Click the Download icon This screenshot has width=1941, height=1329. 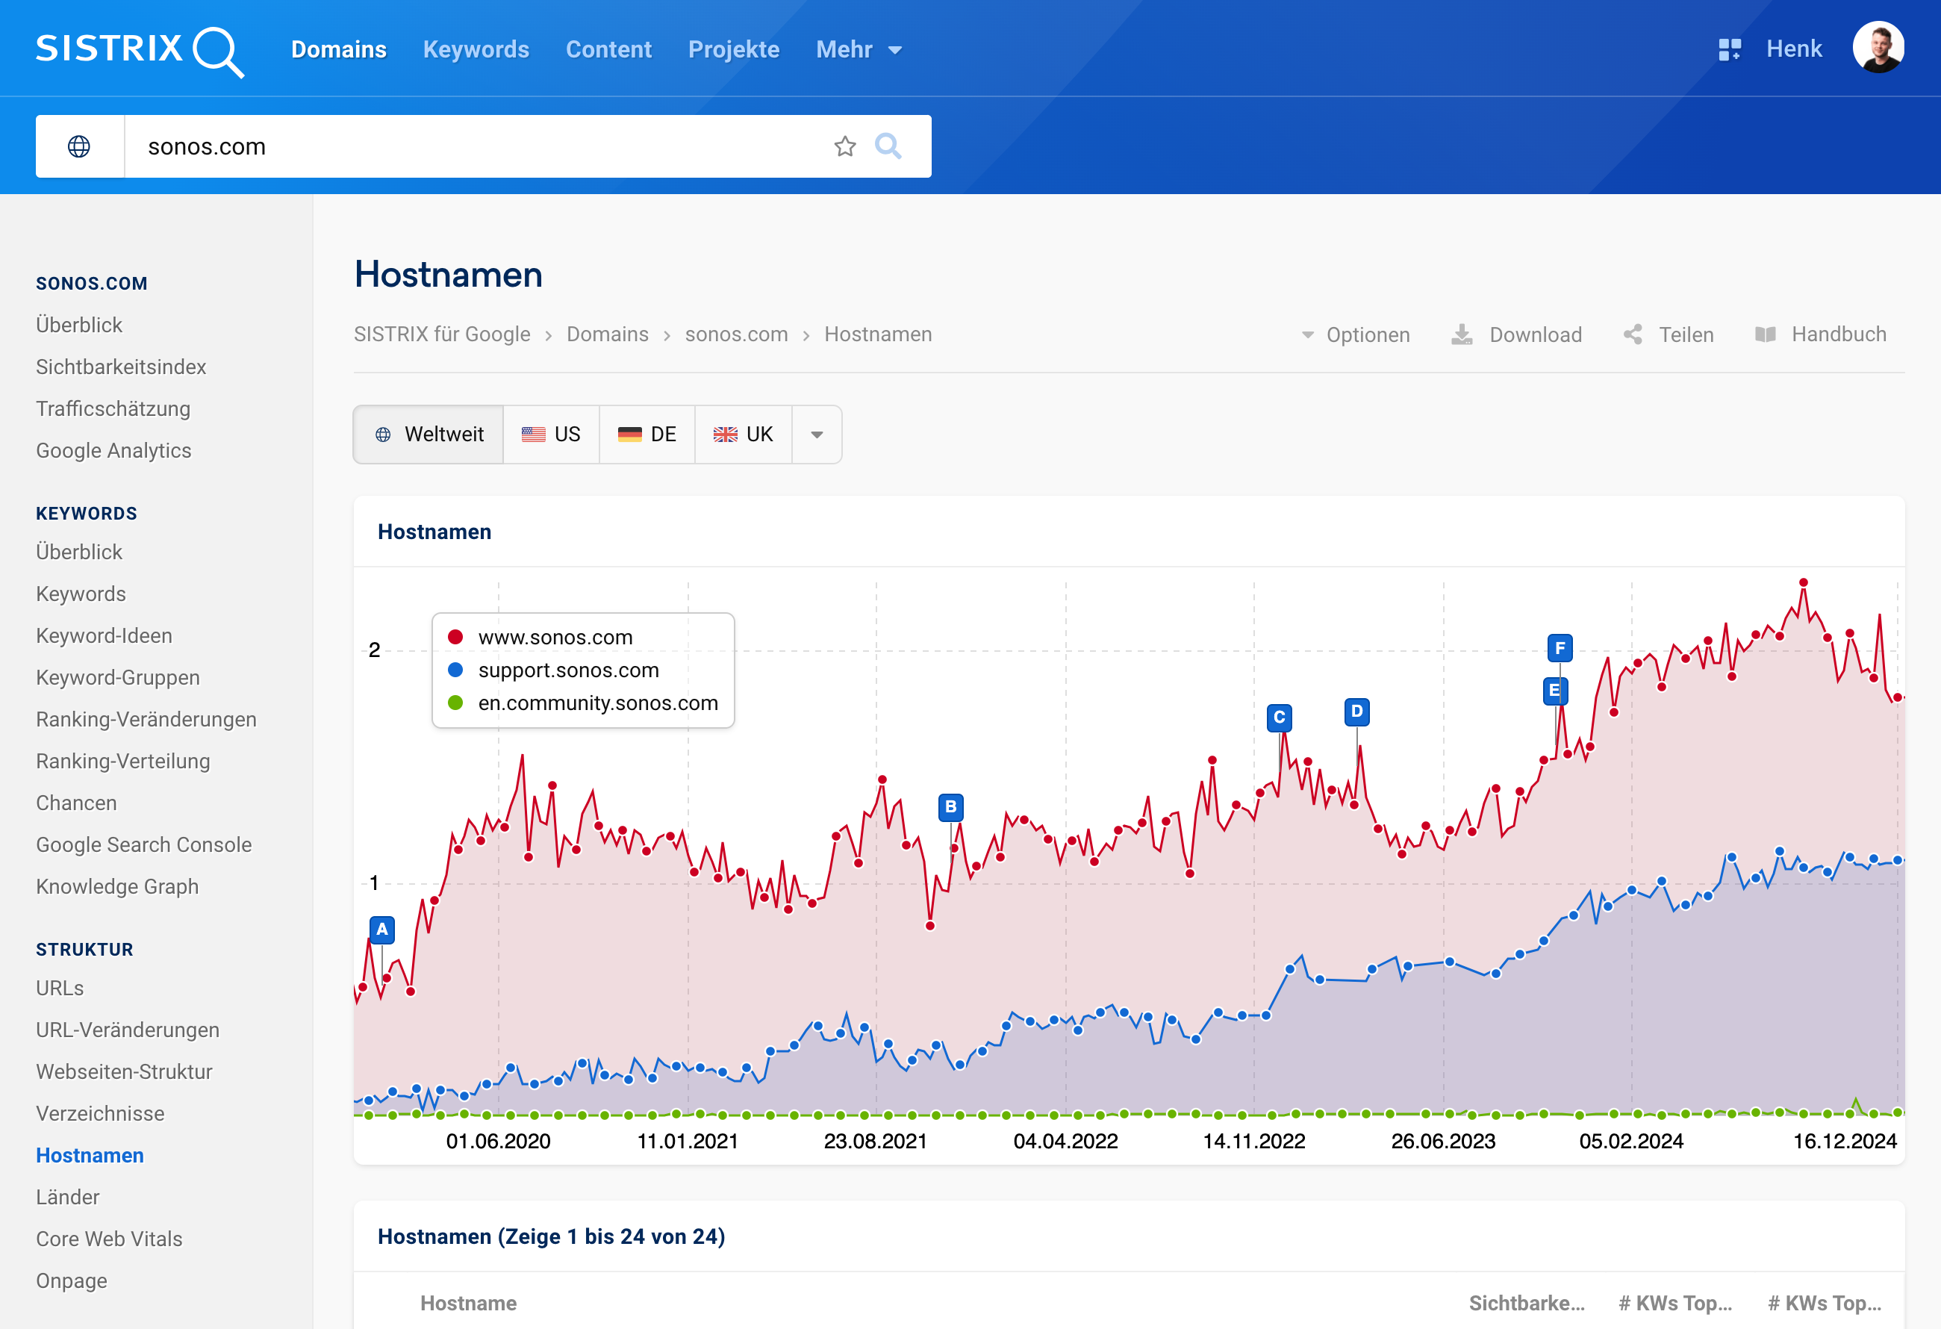click(1462, 335)
